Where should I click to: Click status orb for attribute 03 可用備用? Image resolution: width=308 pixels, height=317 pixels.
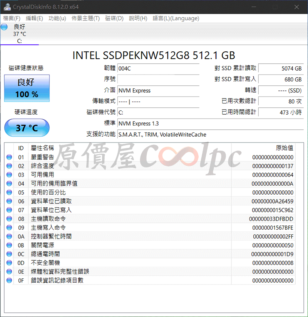click(x=9, y=175)
